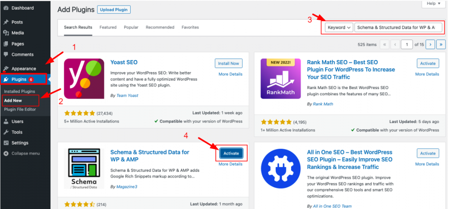Open the Rank Math SEO title link

[x=351, y=70]
